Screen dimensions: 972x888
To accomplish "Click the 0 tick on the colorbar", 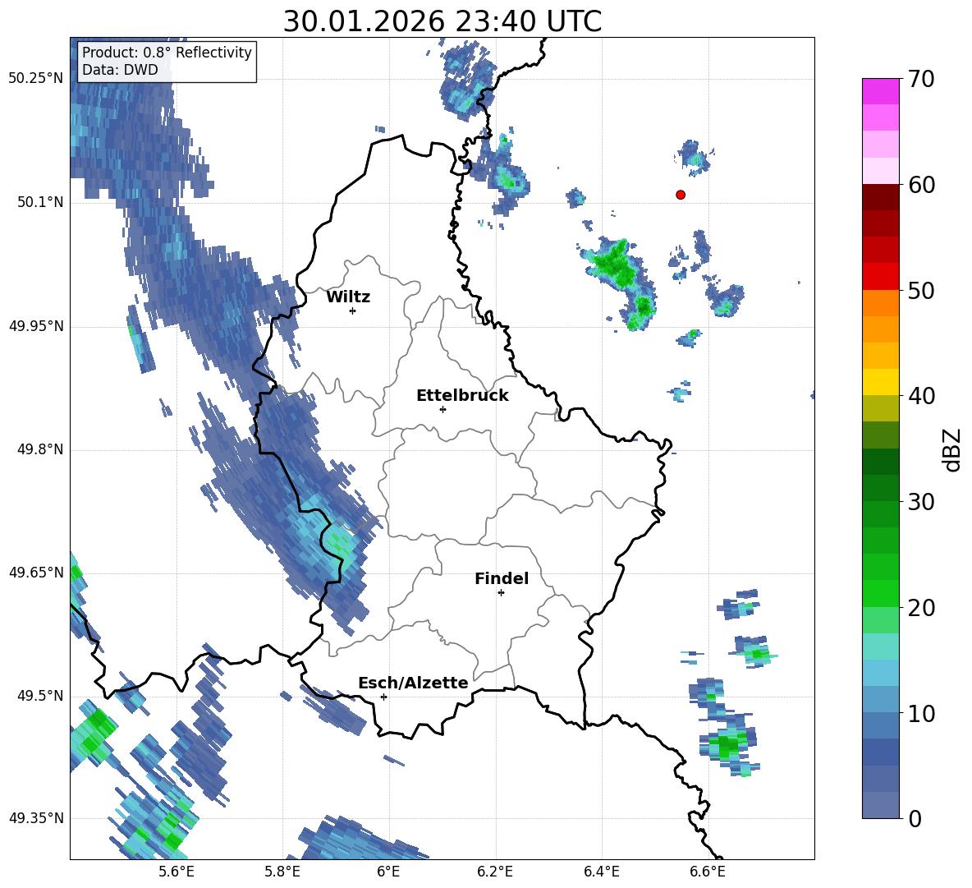I will pyautogui.click(x=915, y=819).
